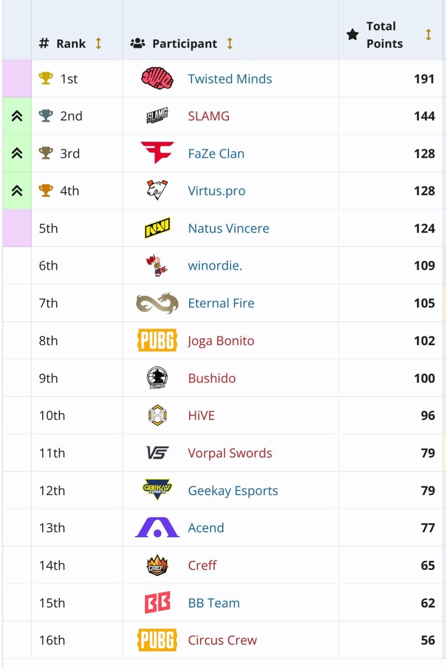Image resolution: width=446 pixels, height=668 pixels.
Task: Click the Eternal Fire dragon logo
Action: [x=157, y=303]
